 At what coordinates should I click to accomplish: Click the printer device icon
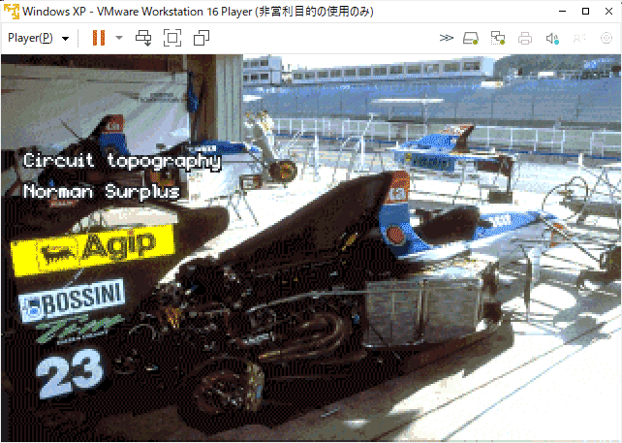[x=525, y=38]
